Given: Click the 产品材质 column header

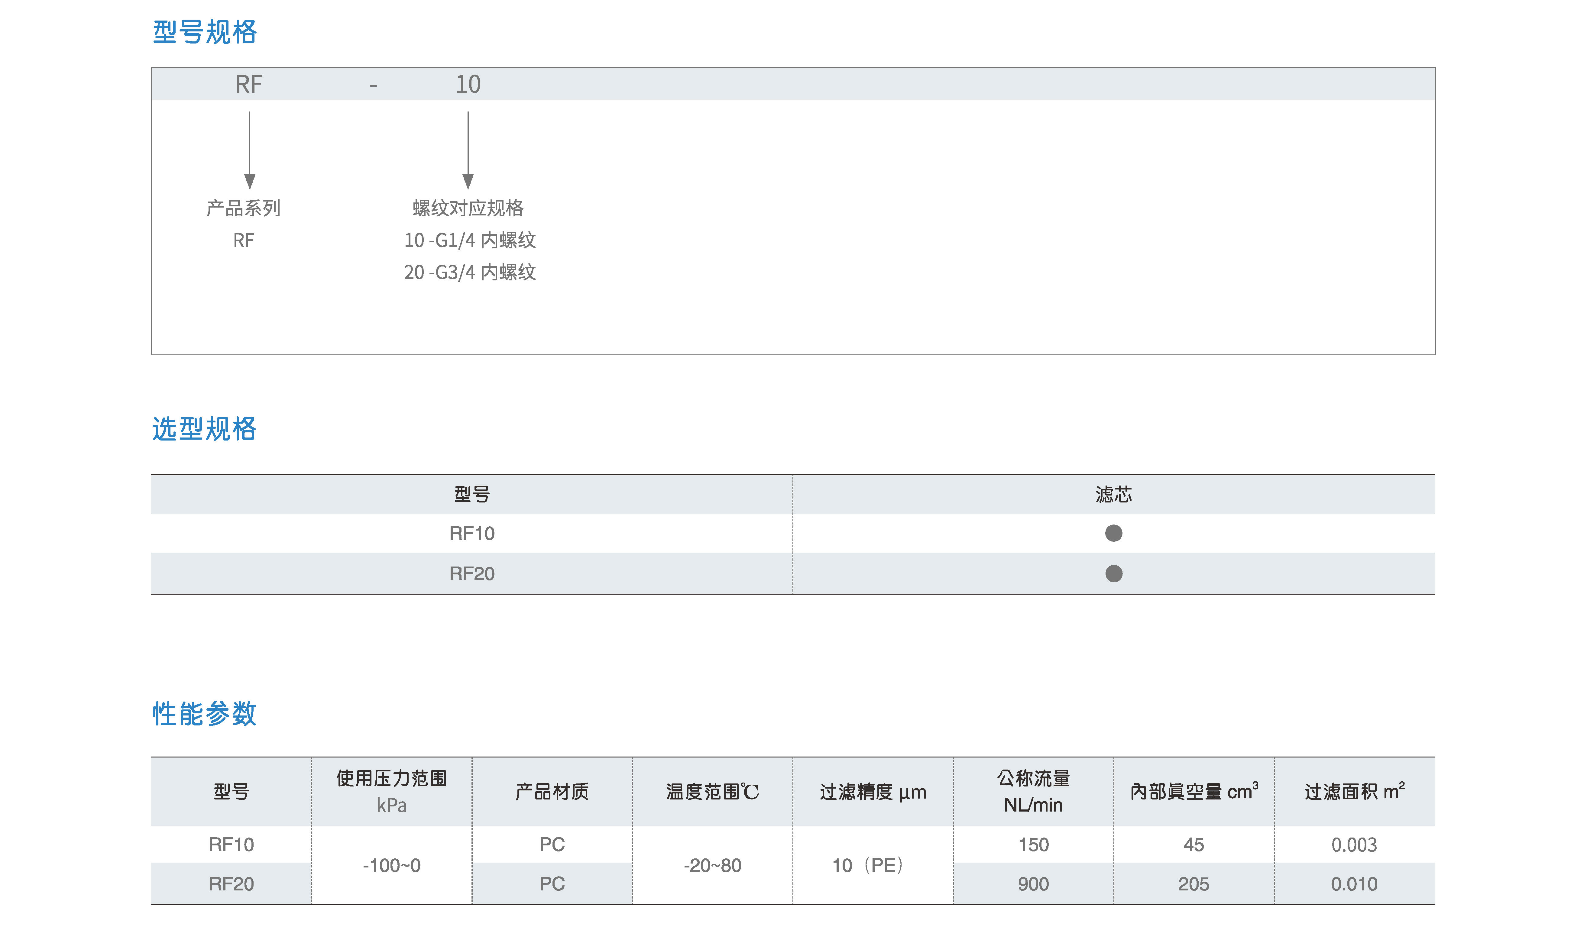Looking at the screenshot, I should click(552, 792).
